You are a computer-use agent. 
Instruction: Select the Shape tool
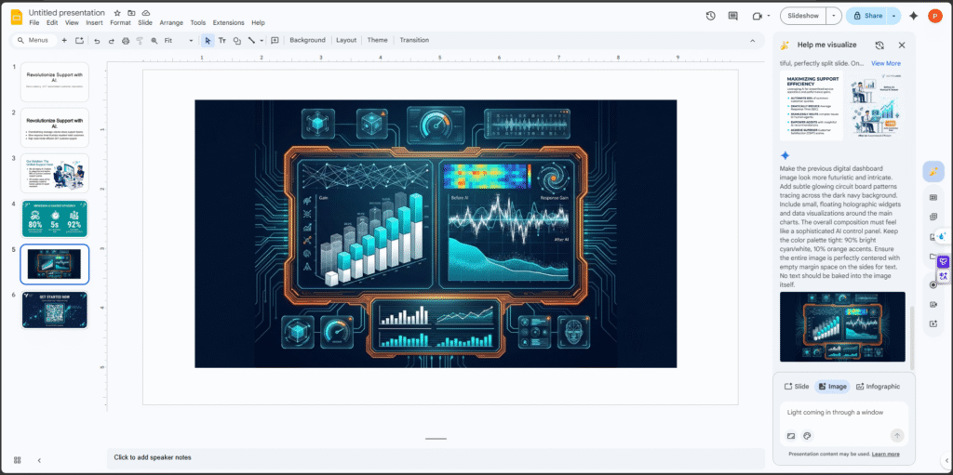[x=237, y=41]
